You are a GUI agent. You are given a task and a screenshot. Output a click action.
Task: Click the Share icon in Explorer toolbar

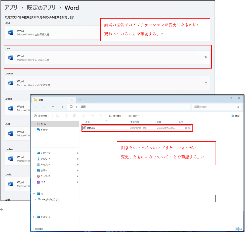(x=92, y=116)
